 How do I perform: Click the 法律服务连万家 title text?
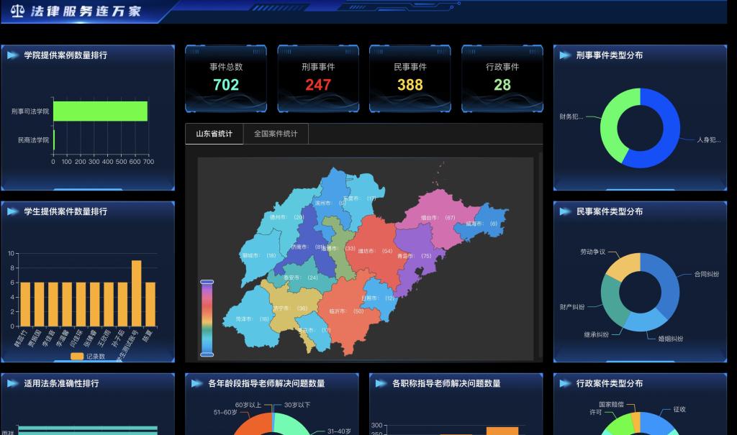86,11
